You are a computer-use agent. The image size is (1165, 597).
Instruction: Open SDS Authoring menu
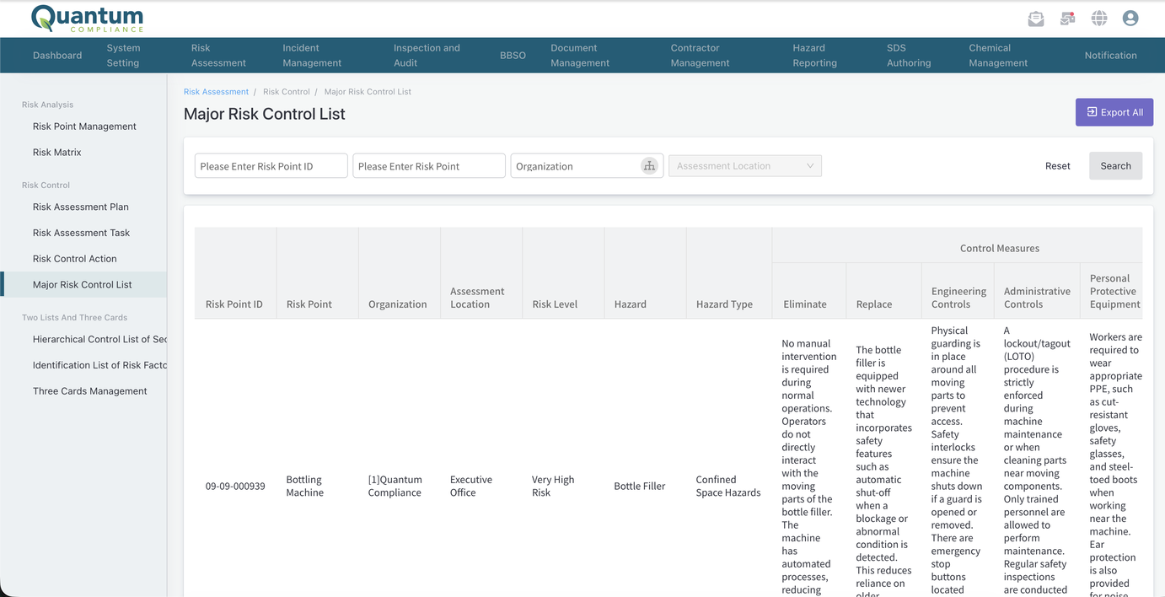pyautogui.click(x=909, y=56)
